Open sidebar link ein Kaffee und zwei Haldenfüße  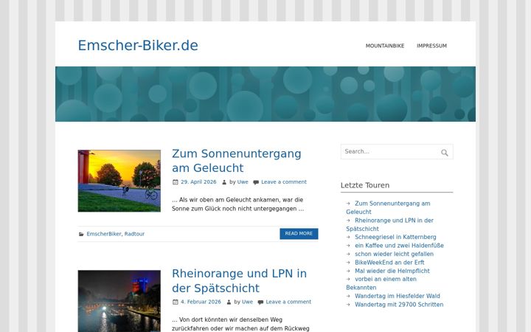pos(399,246)
